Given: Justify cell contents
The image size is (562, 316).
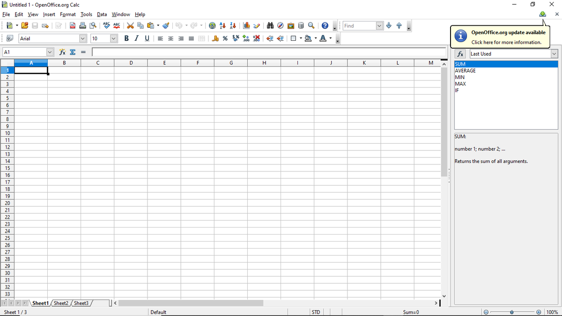Looking at the screenshot, I should coord(191,38).
